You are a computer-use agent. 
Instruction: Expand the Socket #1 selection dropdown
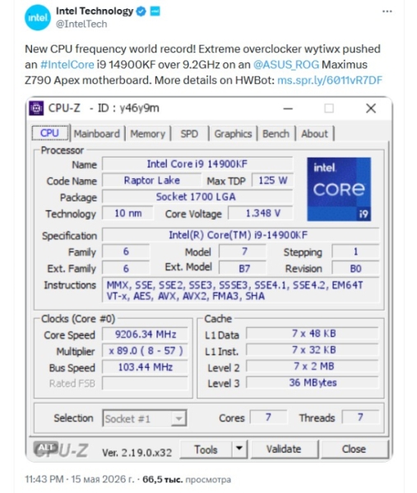pos(178,418)
